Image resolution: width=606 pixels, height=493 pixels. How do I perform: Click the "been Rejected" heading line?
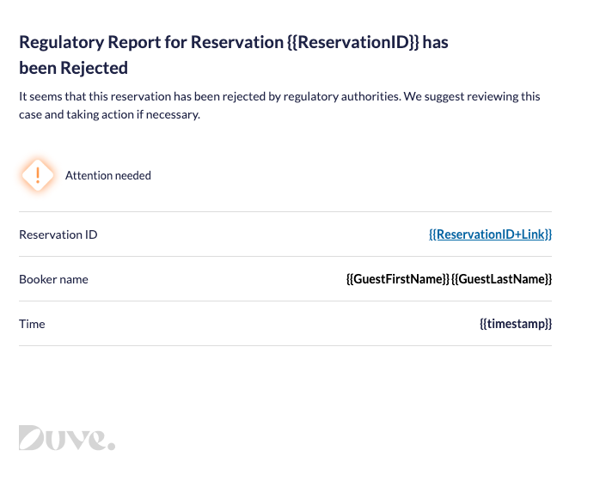pos(73,68)
